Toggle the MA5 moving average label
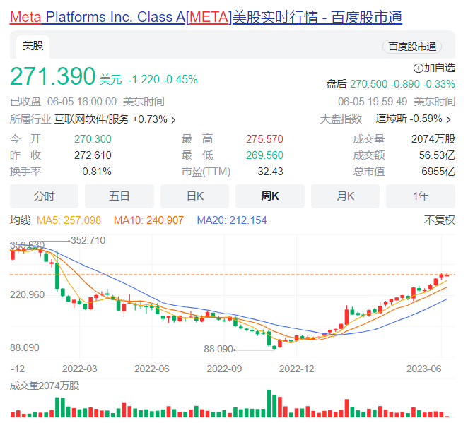This screenshot has width=468, height=423. 67,220
